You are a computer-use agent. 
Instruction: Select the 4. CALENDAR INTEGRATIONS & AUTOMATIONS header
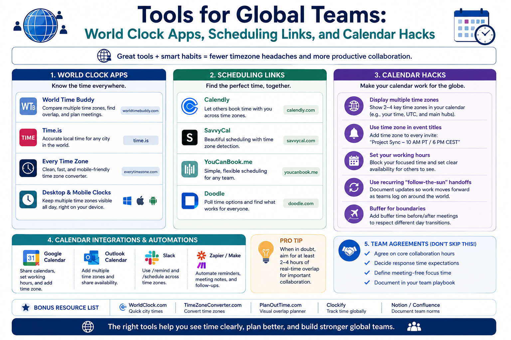pos(129,240)
